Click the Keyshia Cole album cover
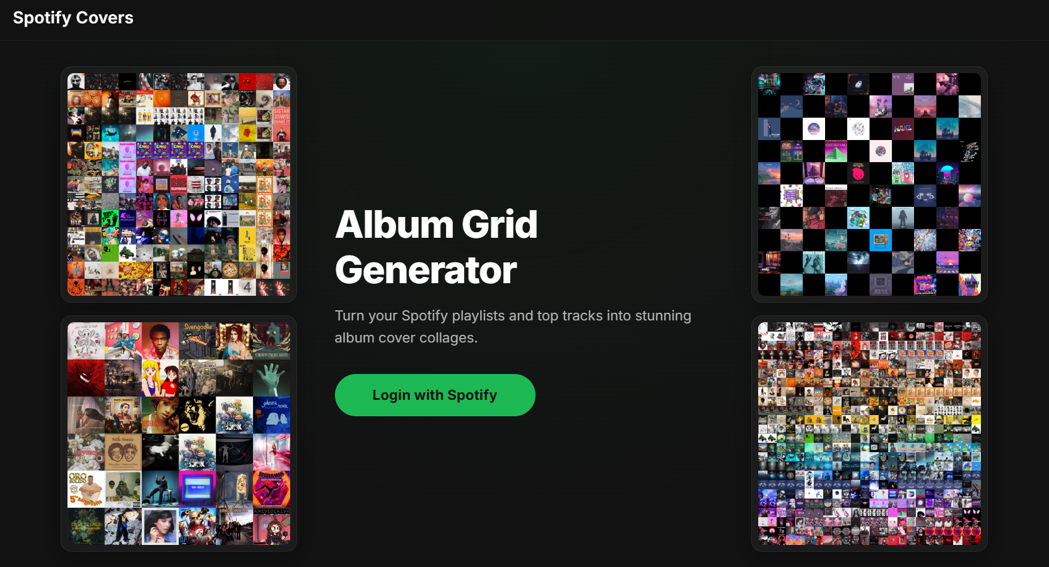The width and height of the screenshot is (1049, 567). coord(160,415)
